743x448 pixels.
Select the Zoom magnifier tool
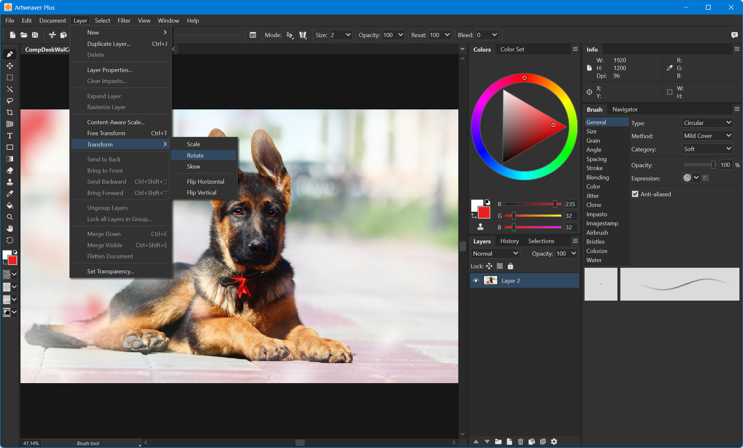point(10,217)
